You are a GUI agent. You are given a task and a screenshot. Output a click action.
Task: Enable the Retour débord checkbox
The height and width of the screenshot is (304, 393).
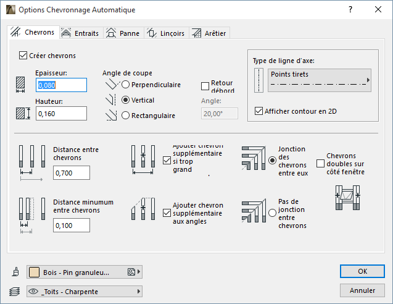point(206,86)
